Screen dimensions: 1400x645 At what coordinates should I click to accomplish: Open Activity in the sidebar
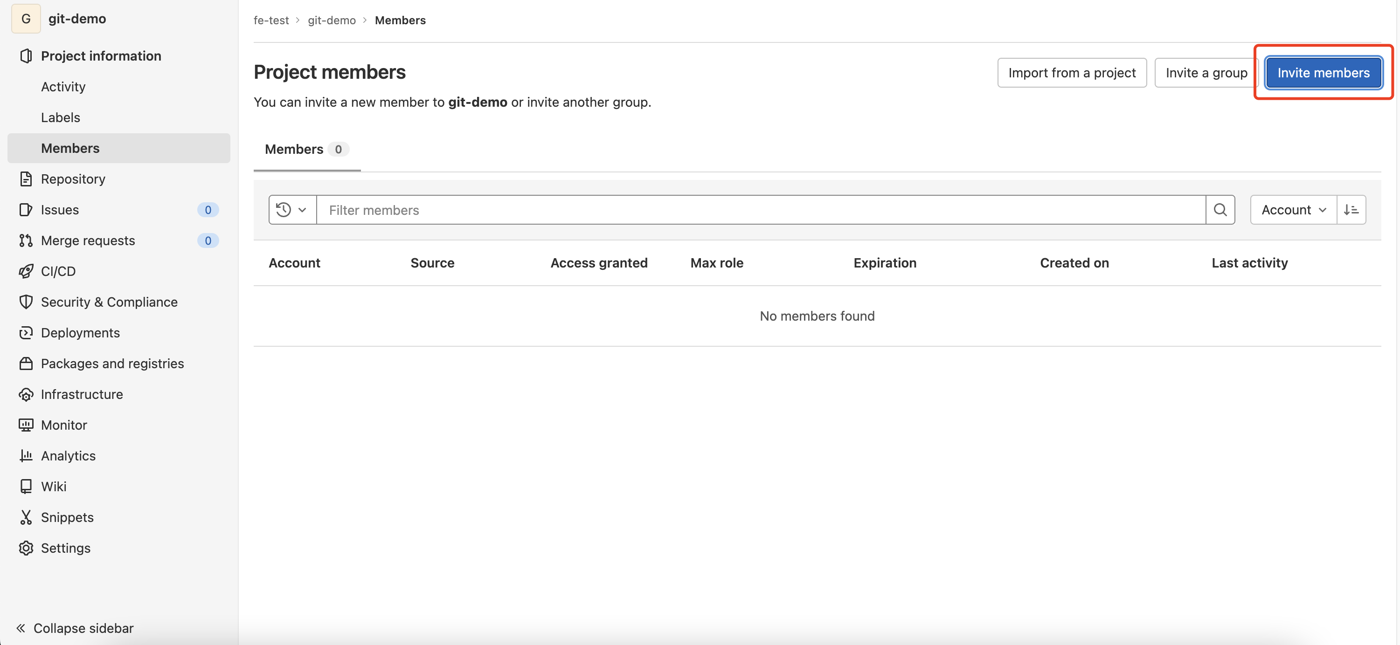pos(63,87)
